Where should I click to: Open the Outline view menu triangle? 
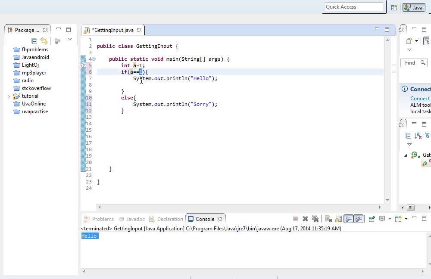409,144
